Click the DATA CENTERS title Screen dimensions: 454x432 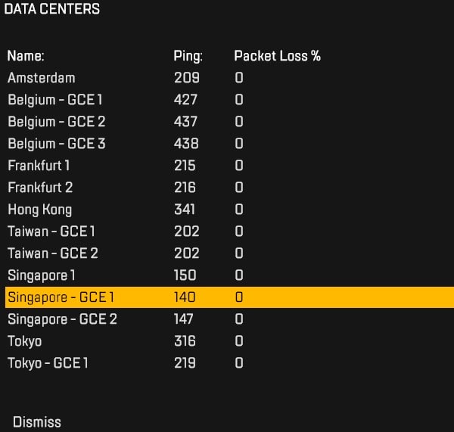point(51,10)
